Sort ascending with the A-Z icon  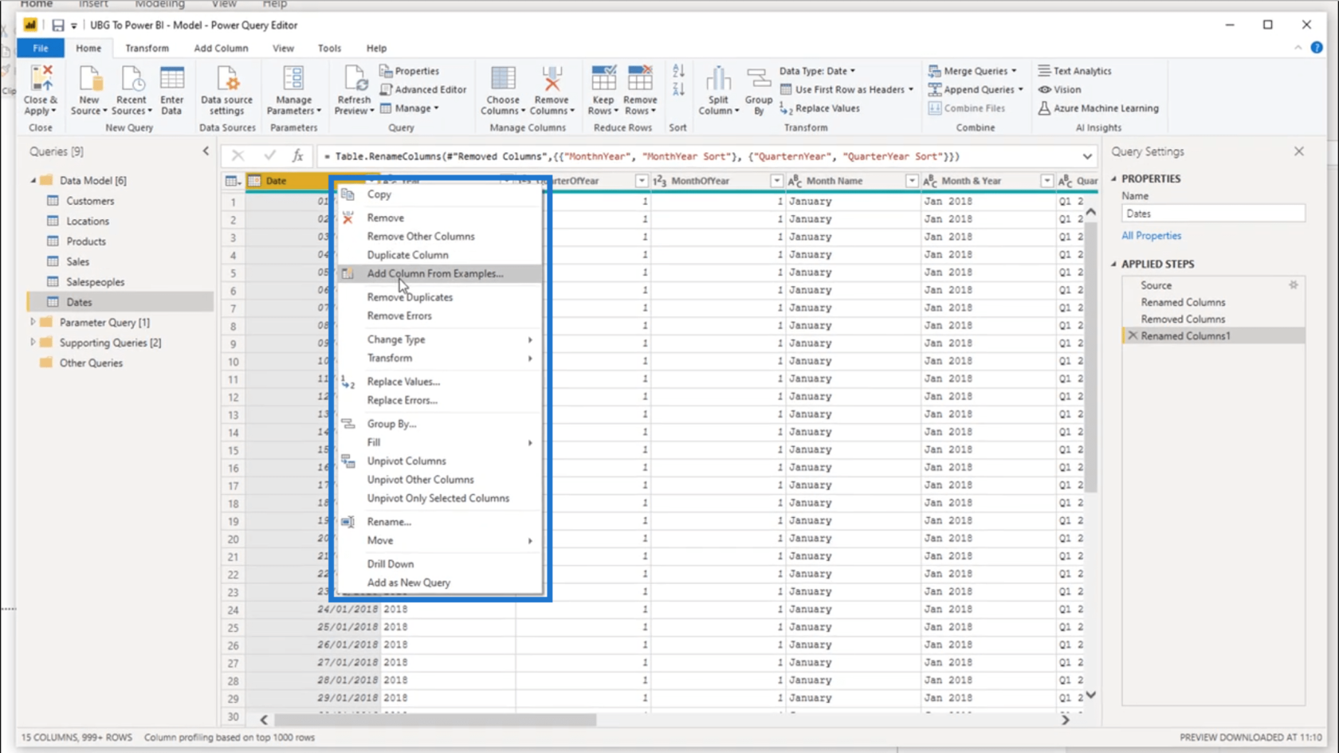click(678, 71)
